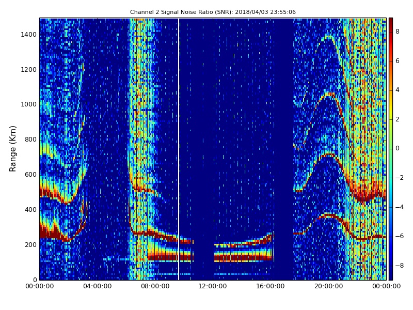Click the y-axis tick label '1000'
The width and height of the screenshot is (413, 310).
[x=29, y=104]
